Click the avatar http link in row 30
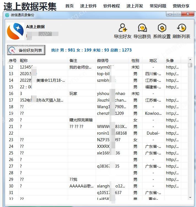196x207 pixels. (x=172, y=186)
